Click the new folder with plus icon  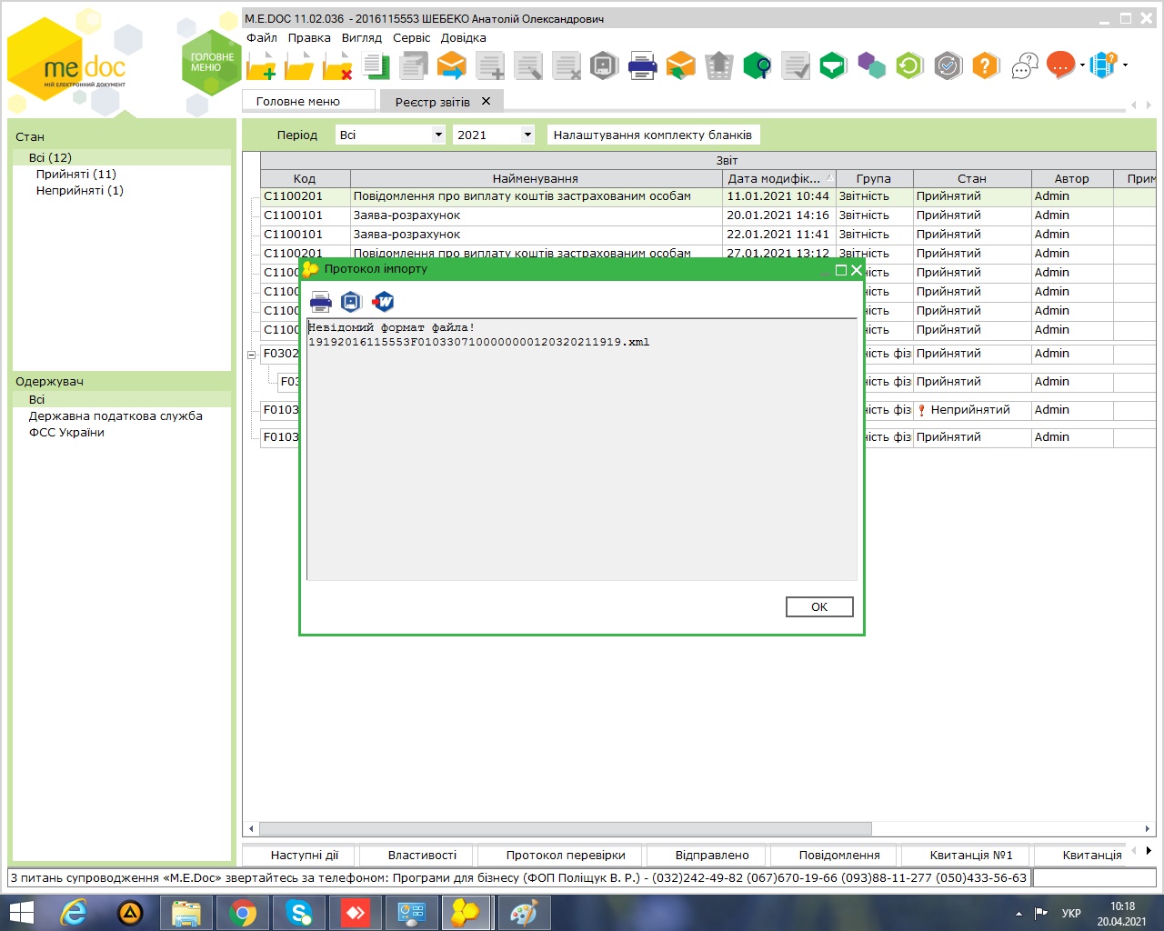click(x=262, y=66)
